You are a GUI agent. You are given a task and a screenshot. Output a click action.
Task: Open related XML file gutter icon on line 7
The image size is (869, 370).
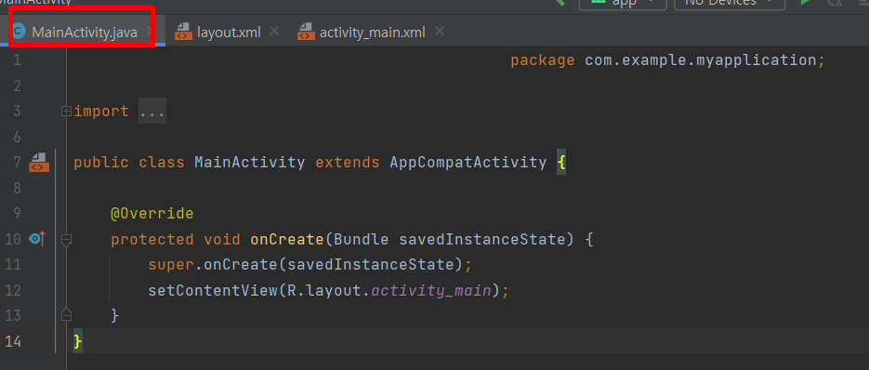click(39, 162)
